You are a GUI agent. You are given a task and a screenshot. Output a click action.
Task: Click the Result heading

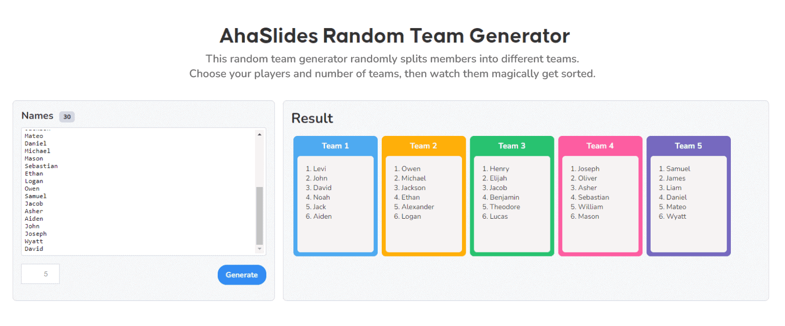[312, 119]
